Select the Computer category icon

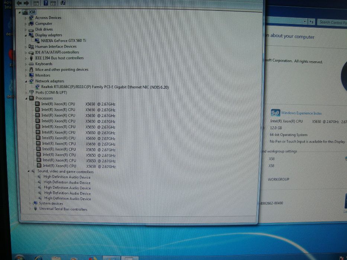(x=31, y=23)
